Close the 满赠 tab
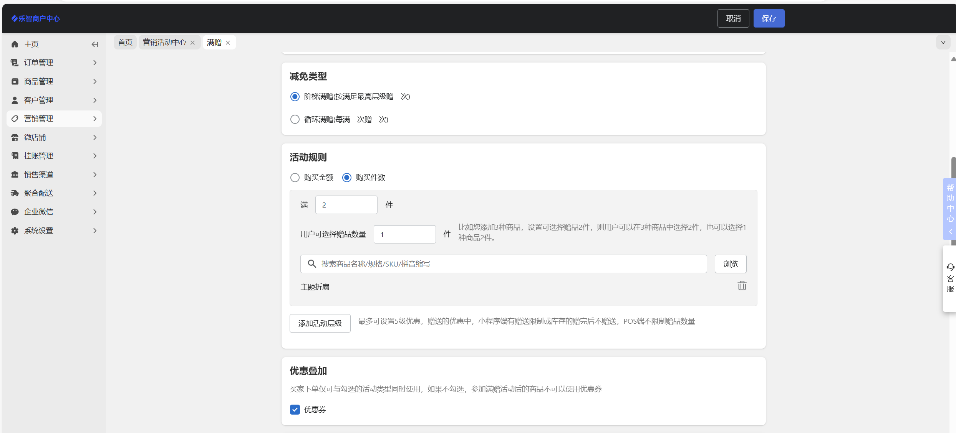The height and width of the screenshot is (433, 956). pyautogui.click(x=228, y=43)
